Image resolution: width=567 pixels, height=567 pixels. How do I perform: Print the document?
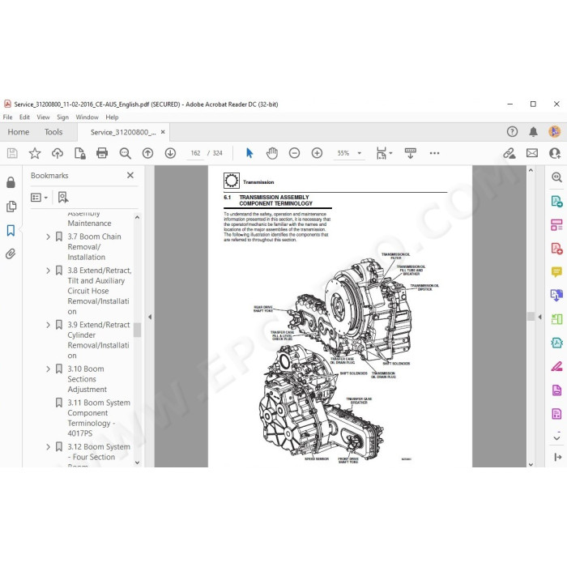[102, 153]
